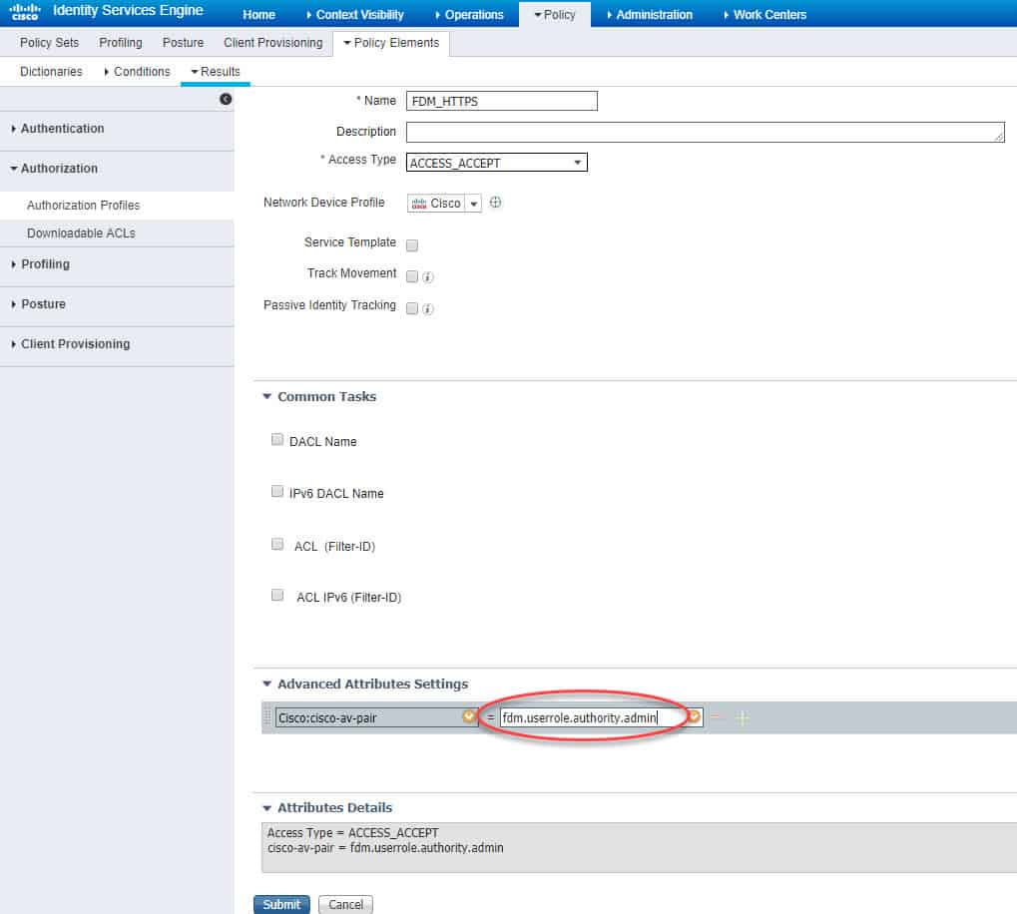Screen dimensions: 1017x914
Task: Check the IPv6 DACL Name option
Action: tap(276, 491)
